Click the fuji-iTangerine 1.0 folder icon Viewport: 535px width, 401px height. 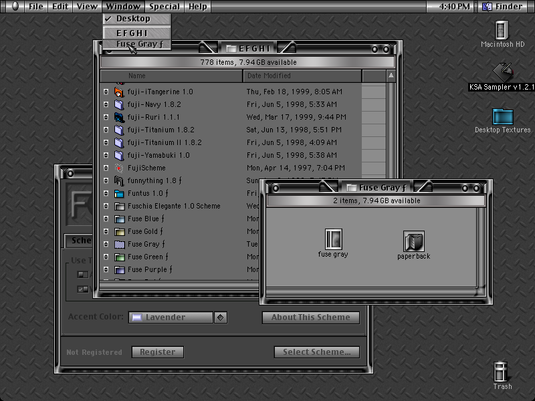119,92
